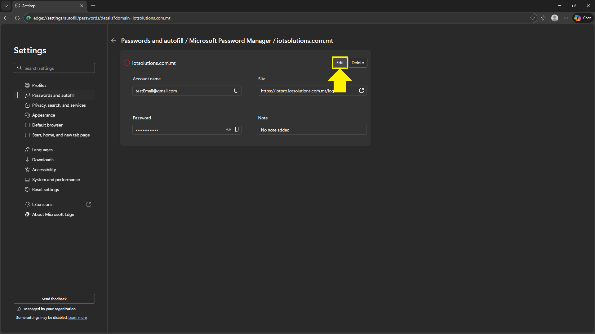The width and height of the screenshot is (595, 334).
Task: Open the Favorites list icon
Action: pos(544,18)
